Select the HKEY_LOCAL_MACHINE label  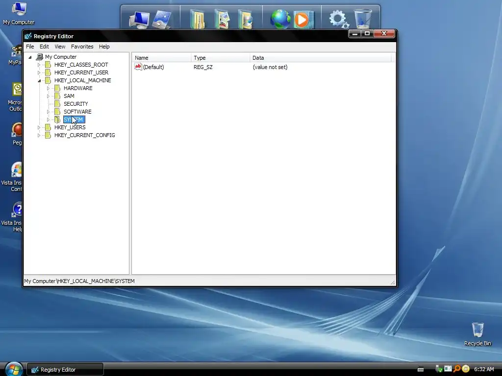tap(82, 80)
